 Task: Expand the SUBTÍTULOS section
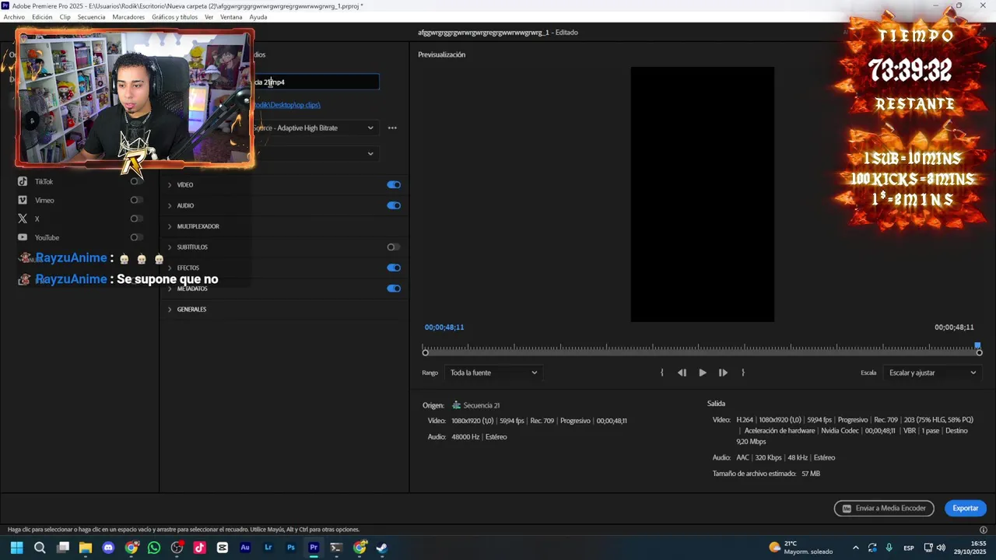[170, 247]
